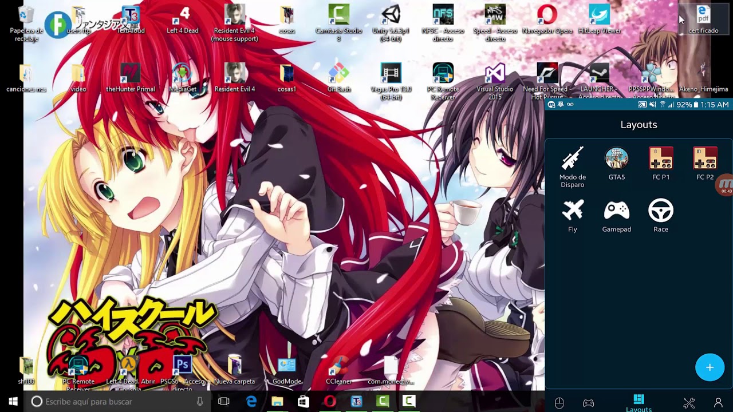The height and width of the screenshot is (412, 733).
Task: Open TextAloud from the taskbar
Action: [x=356, y=402]
